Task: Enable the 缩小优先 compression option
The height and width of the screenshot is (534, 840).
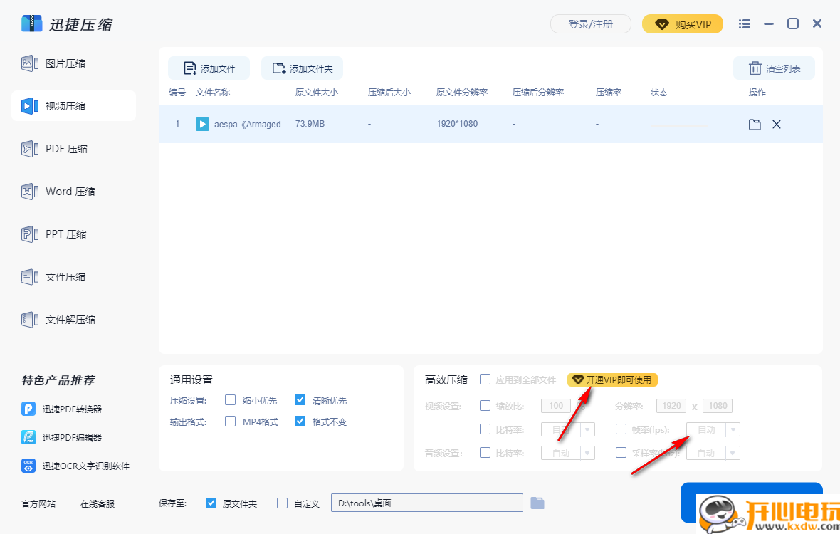Action: pos(230,400)
